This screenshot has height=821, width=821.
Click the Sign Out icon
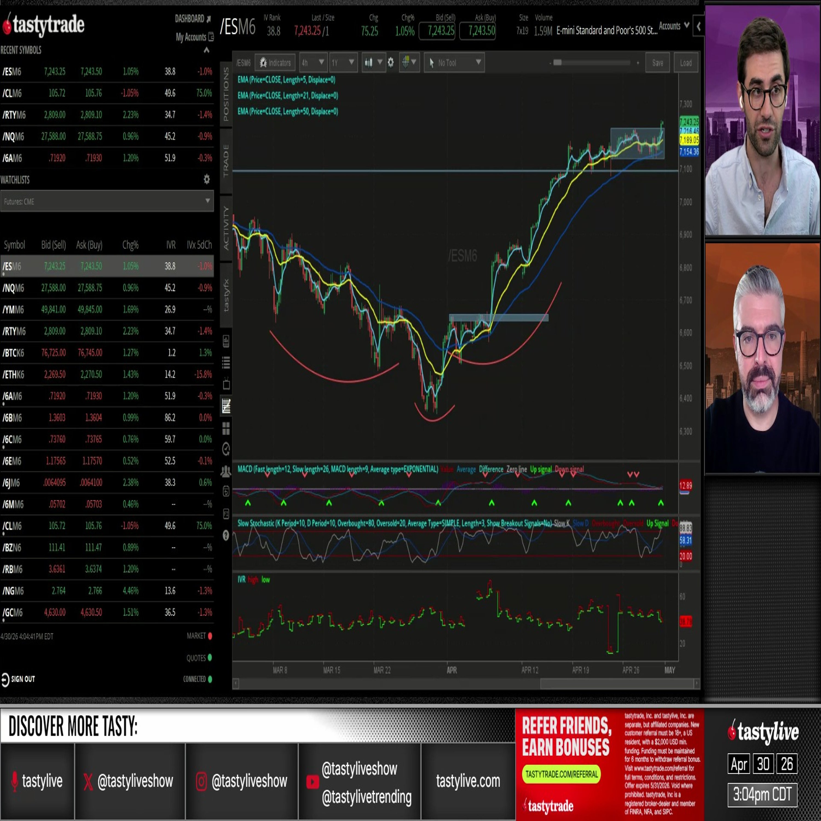(x=5, y=680)
